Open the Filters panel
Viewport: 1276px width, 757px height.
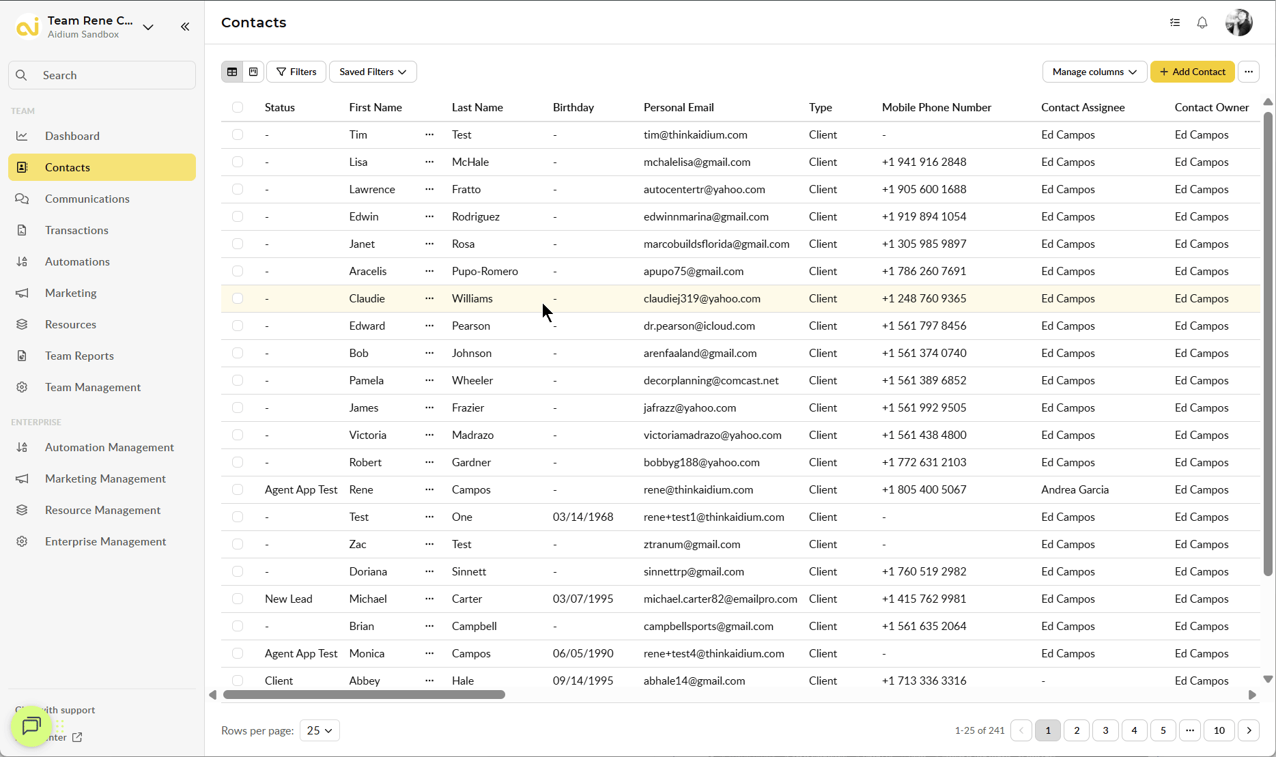coord(296,72)
